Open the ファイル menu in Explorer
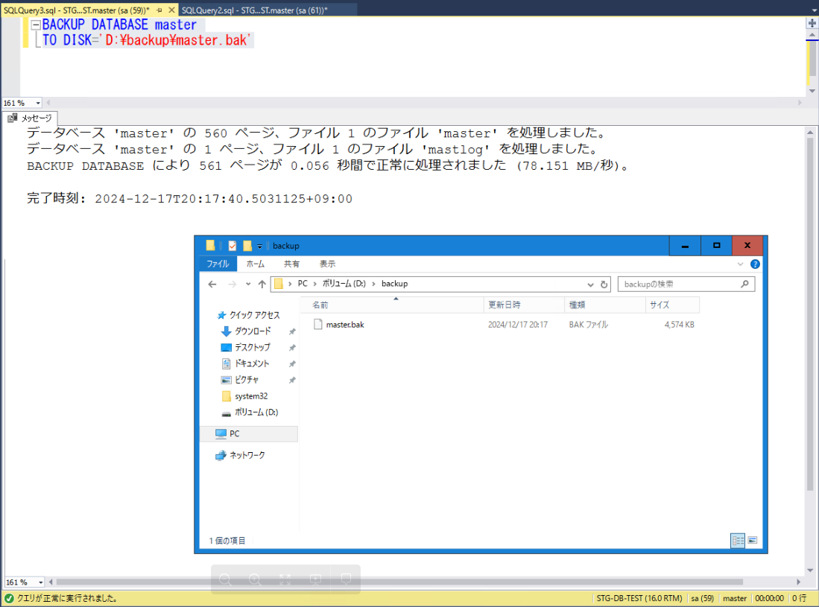The width and height of the screenshot is (819, 607). (218, 264)
